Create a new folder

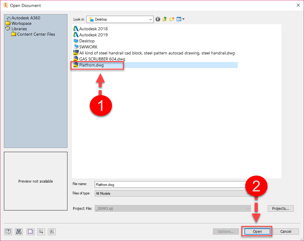pyautogui.click(x=172, y=19)
